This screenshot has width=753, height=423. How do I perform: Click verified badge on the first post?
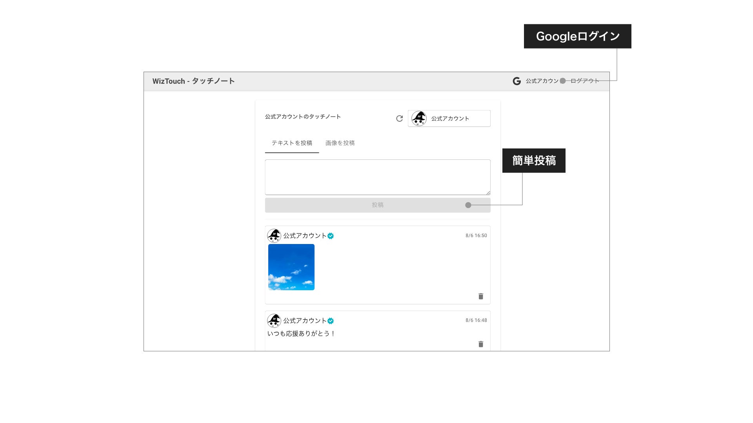coord(331,236)
